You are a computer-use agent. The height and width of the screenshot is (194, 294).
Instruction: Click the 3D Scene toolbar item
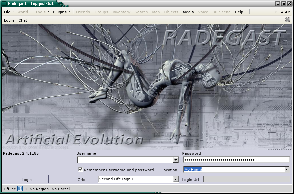pyautogui.click(x=222, y=12)
